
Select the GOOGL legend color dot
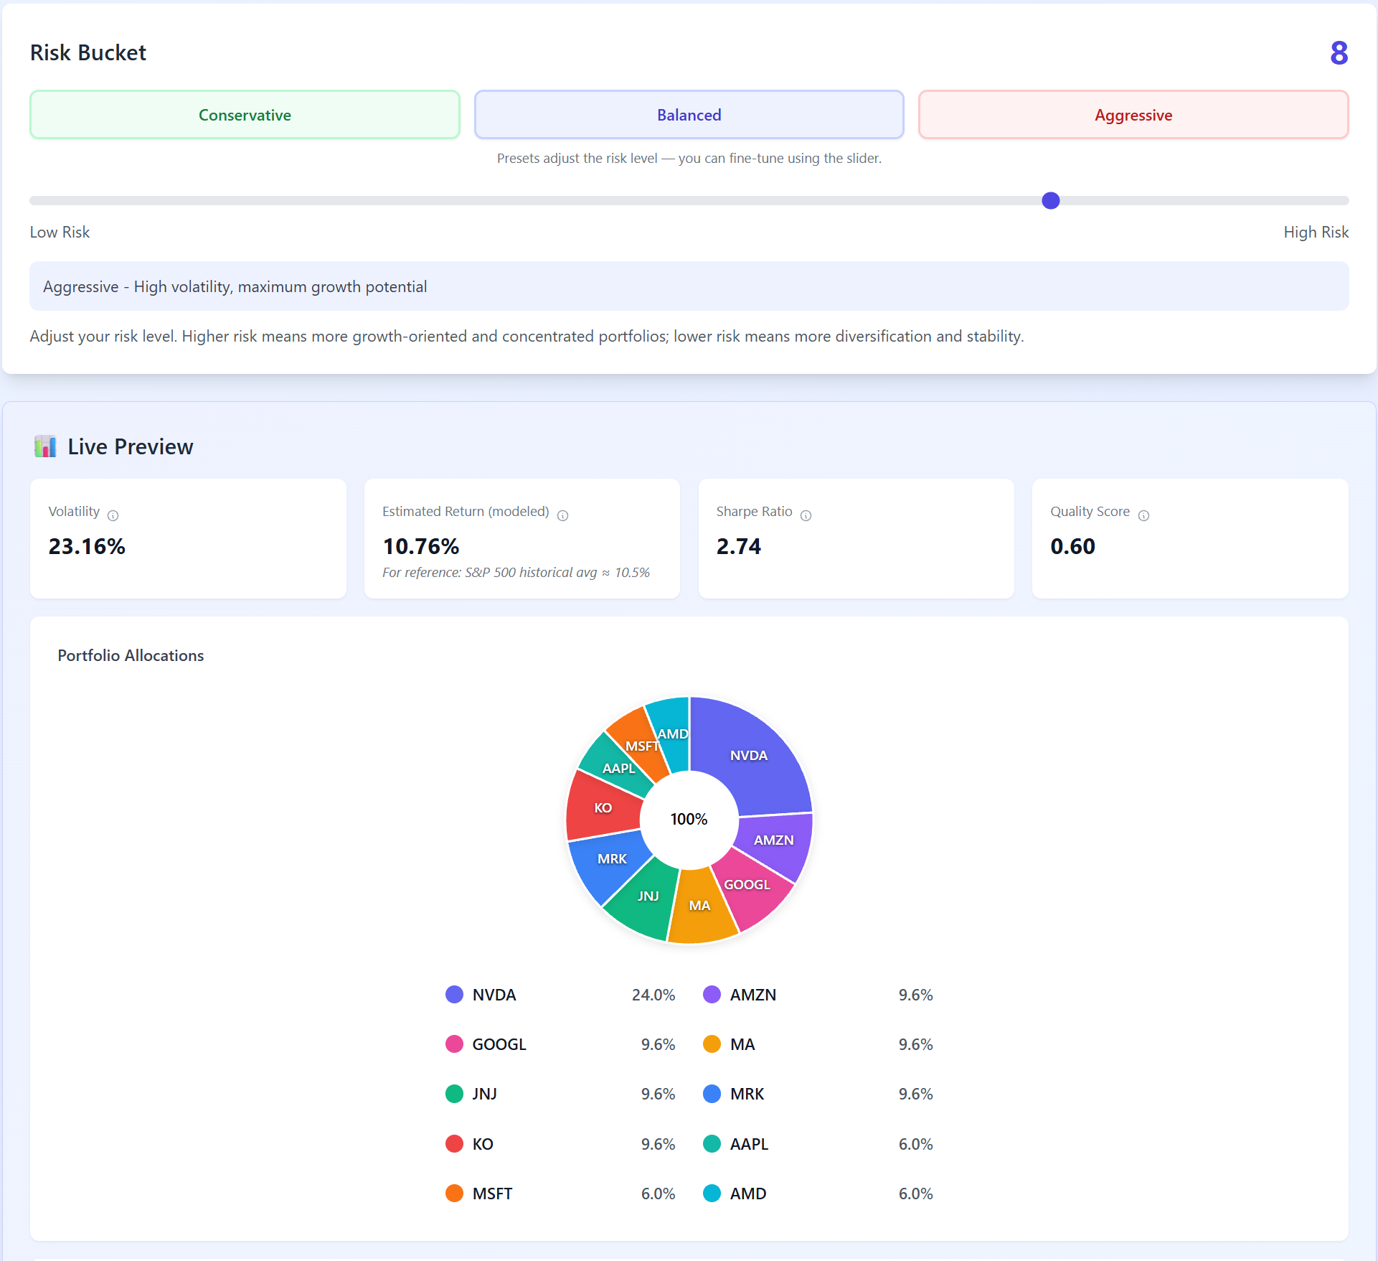(454, 1044)
